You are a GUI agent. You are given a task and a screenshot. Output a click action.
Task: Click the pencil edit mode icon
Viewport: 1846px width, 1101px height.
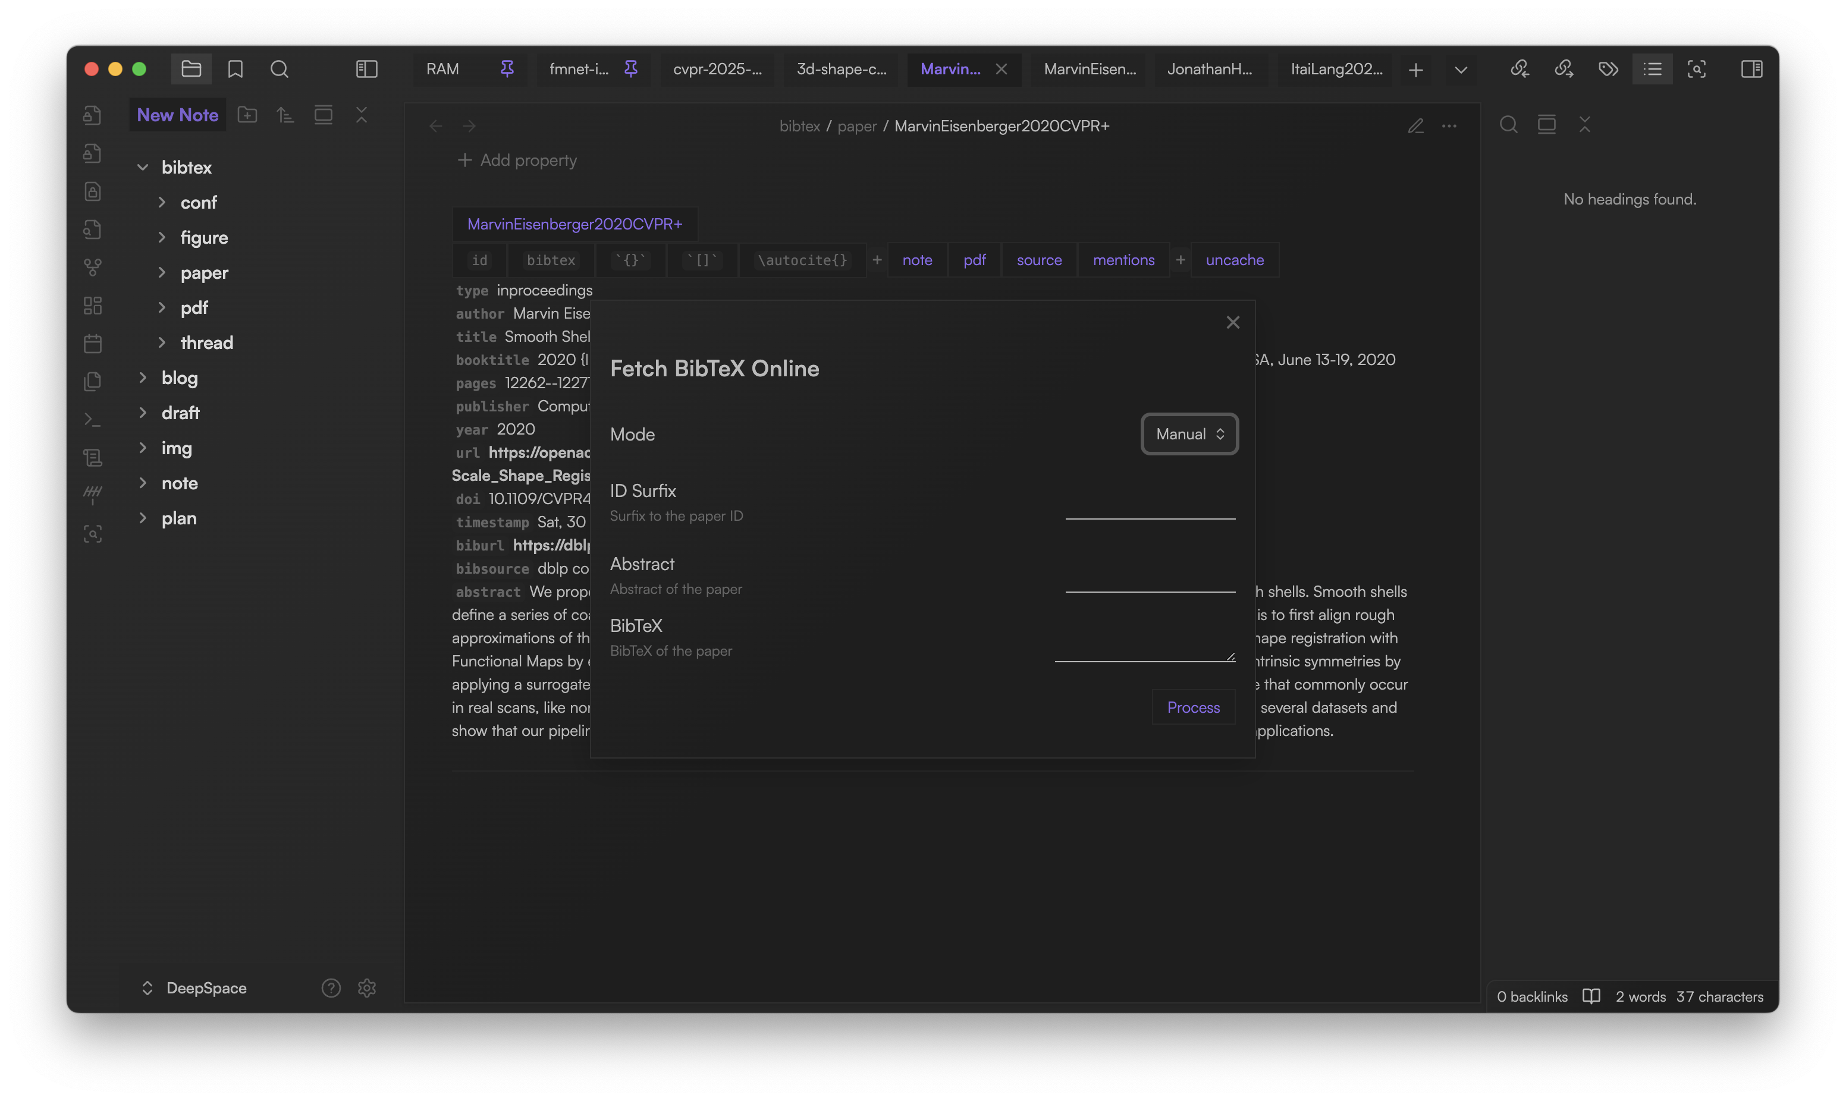point(1415,126)
